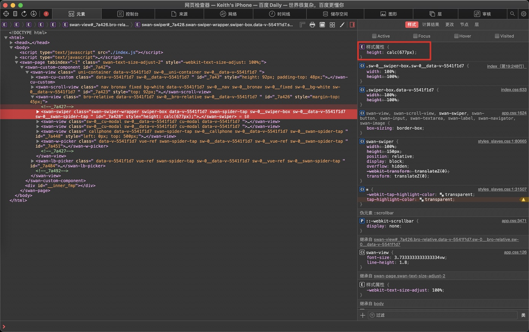Click the download web archive icon
Screen dimensions: 529x332
click(33, 14)
